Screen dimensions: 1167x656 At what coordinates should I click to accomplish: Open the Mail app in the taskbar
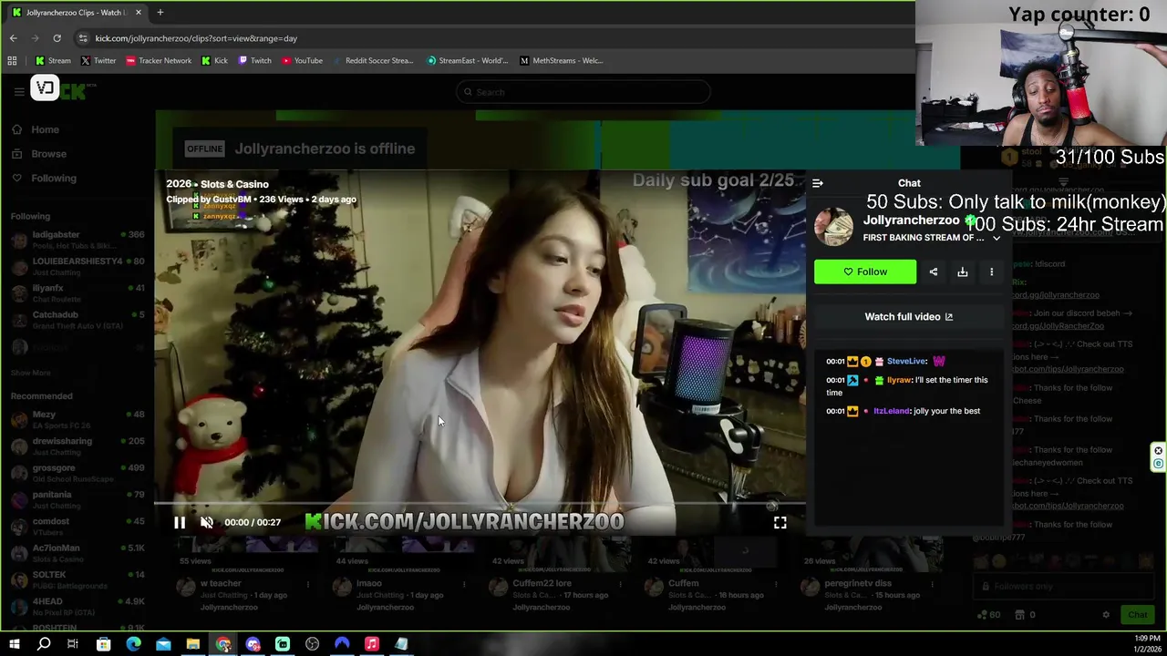(x=163, y=644)
